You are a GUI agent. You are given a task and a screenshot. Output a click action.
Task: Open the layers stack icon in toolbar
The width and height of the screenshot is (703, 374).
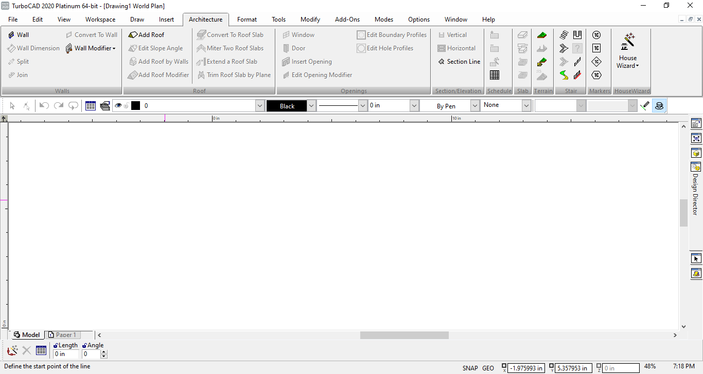105,106
